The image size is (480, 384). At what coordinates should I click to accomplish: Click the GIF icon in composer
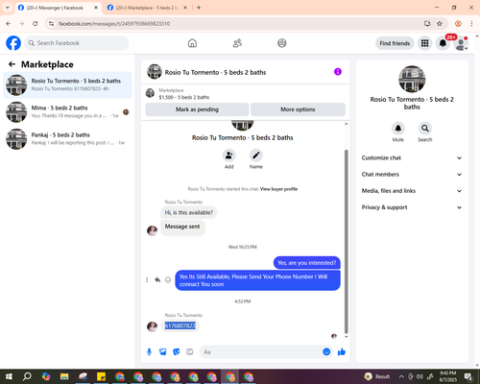[190, 352]
